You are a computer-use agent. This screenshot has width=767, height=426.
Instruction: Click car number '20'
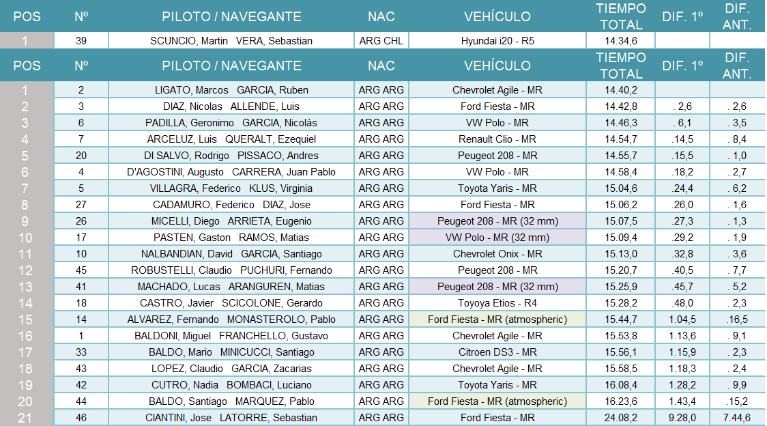tap(81, 156)
